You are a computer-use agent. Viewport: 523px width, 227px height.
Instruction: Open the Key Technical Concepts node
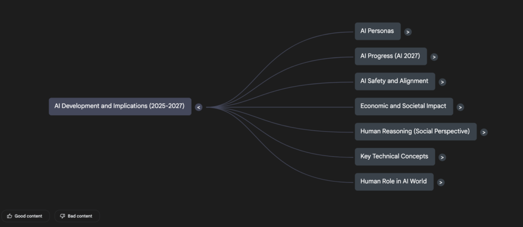tap(395, 157)
